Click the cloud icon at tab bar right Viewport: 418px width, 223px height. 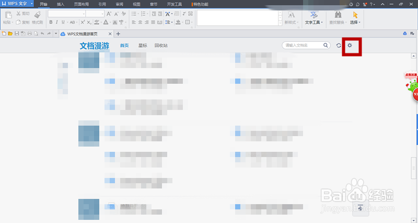(404, 34)
